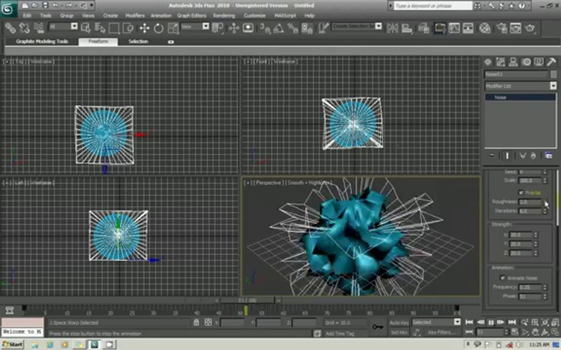Screen dimensions: 561x350
Task: Toggle the Fractal checkbox
Action: (521, 192)
